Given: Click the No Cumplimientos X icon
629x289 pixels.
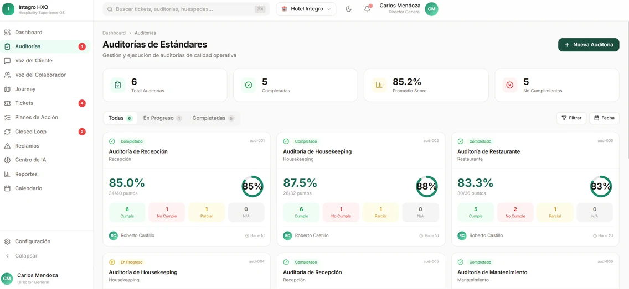Looking at the screenshot, I should click(x=510, y=85).
